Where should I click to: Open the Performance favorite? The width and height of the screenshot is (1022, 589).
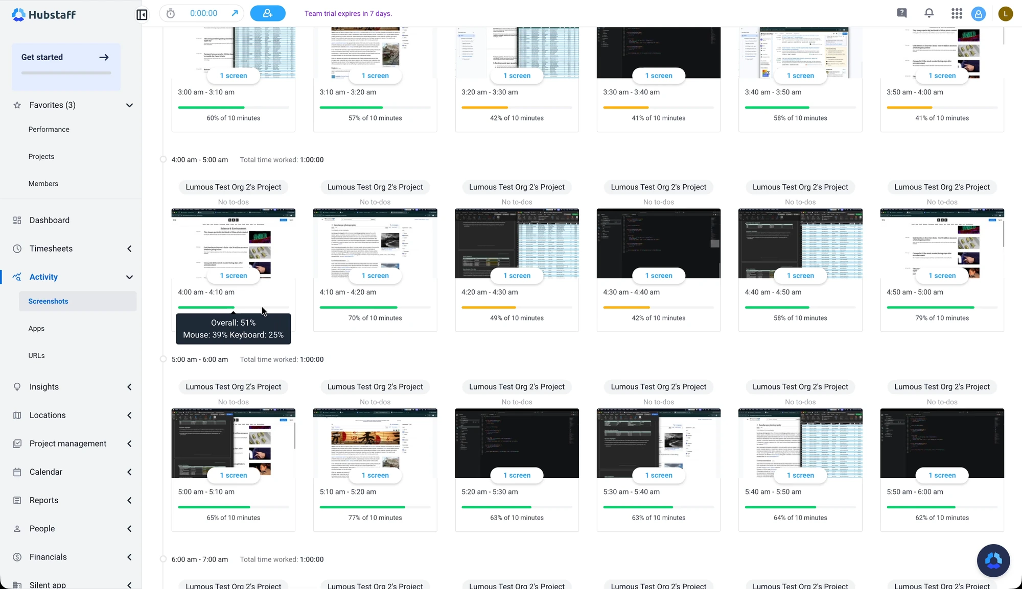pos(49,129)
